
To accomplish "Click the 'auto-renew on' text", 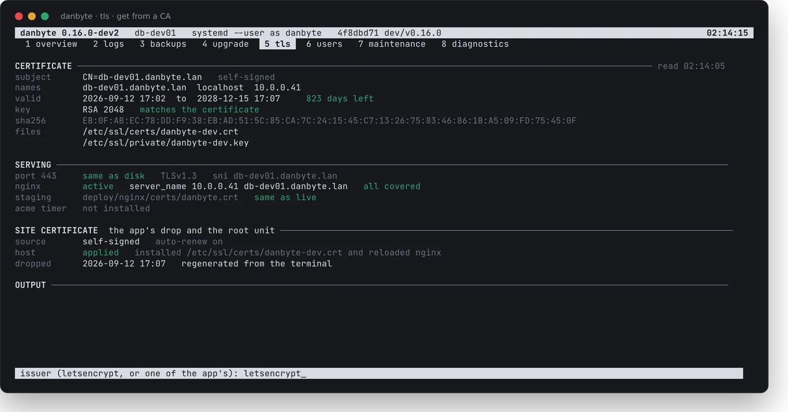I will (x=189, y=241).
